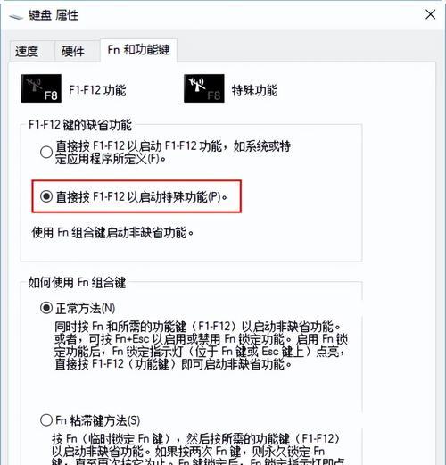Click the 如何使用 Fn 组合键 group heading
446x465 pixels.
point(77,282)
